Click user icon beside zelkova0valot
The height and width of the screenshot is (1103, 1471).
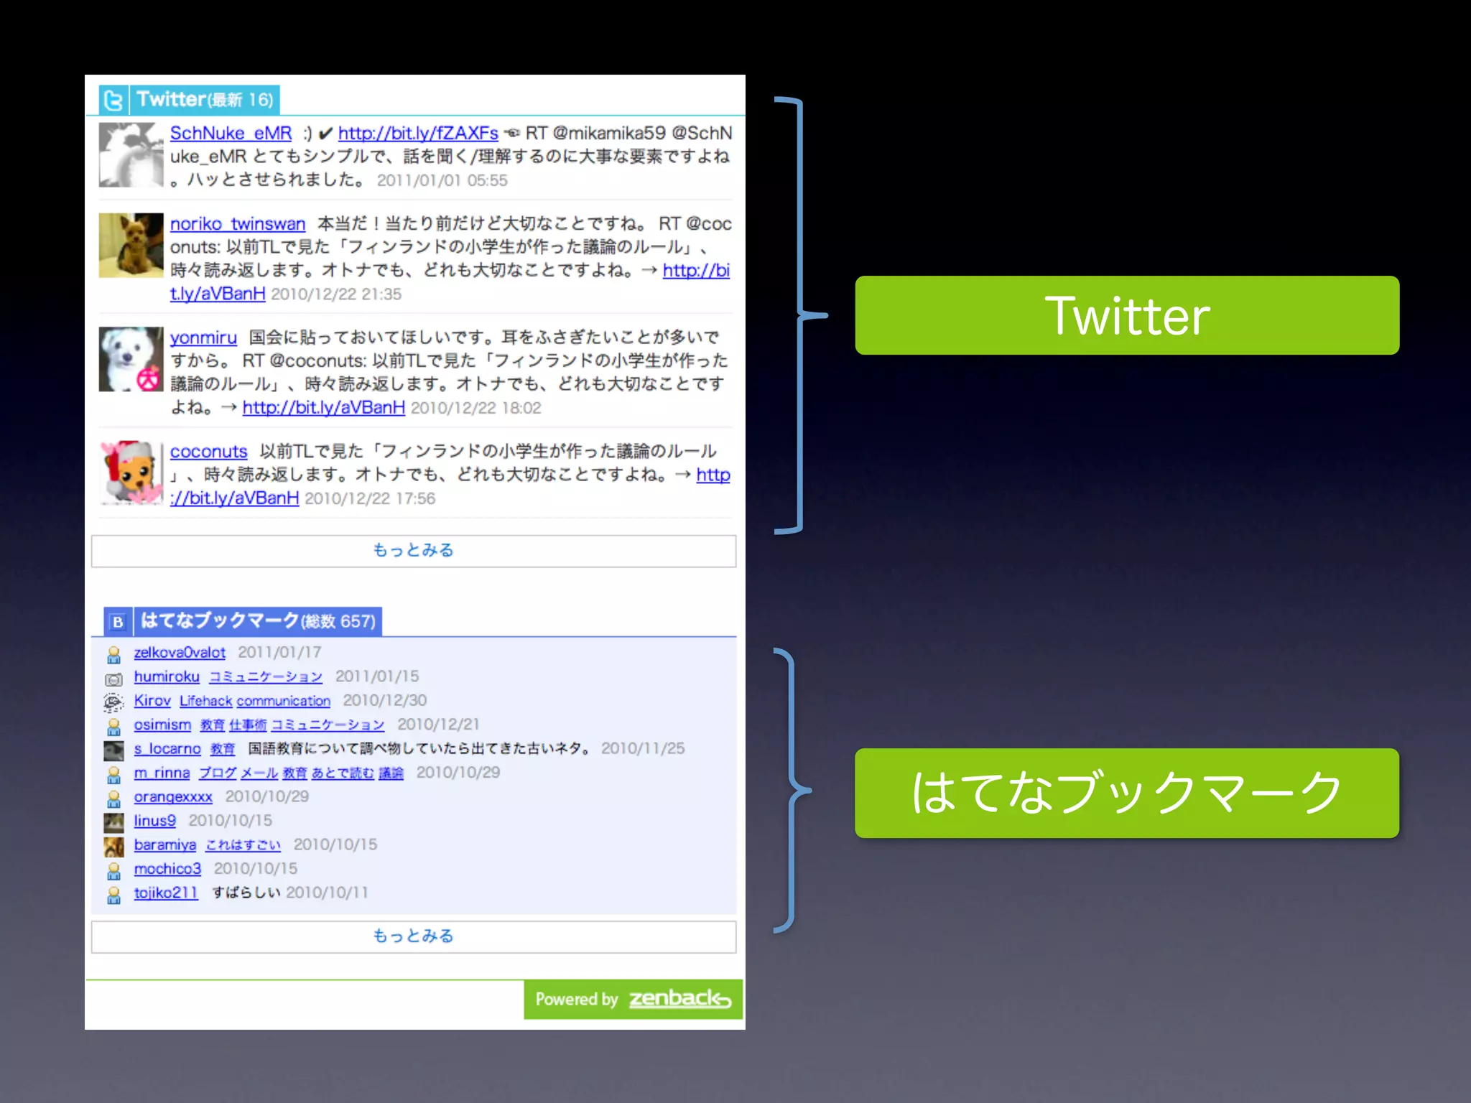113,654
